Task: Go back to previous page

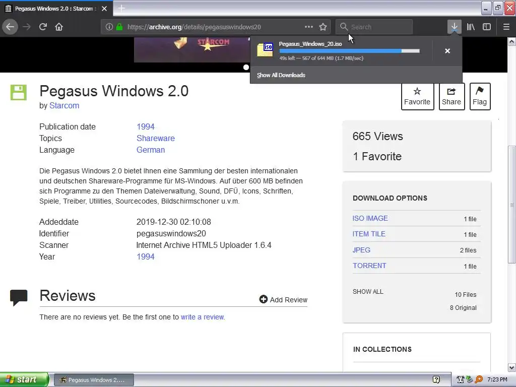Action: coord(10,27)
